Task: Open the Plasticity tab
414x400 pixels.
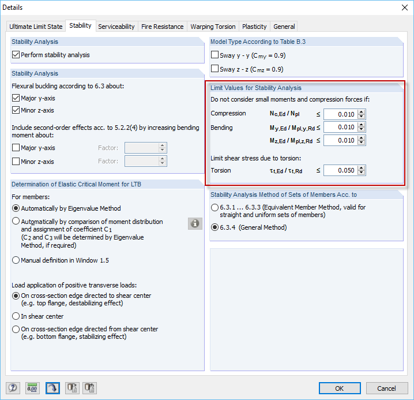Action: point(254,27)
